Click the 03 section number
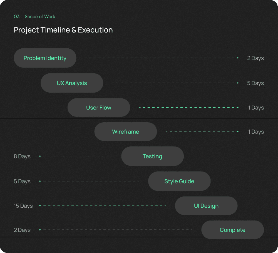This screenshot has height=253, width=278. [x=17, y=17]
